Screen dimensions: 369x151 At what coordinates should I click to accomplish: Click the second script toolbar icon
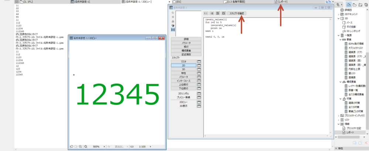tap(212, 13)
